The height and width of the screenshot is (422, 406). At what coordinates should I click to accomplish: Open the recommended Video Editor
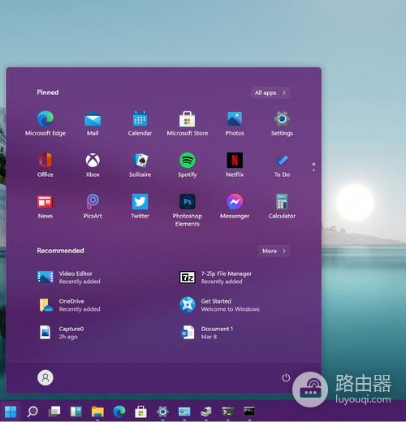coord(69,278)
